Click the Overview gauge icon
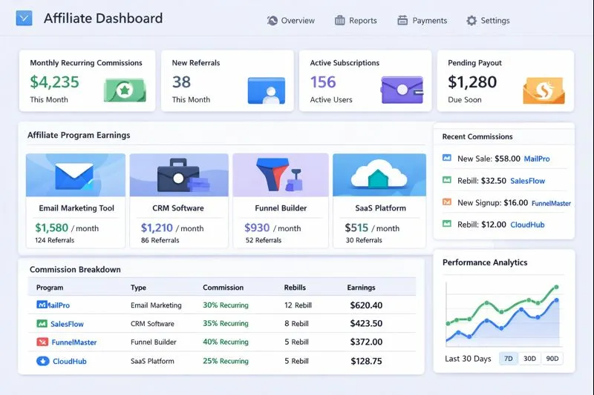 point(272,21)
